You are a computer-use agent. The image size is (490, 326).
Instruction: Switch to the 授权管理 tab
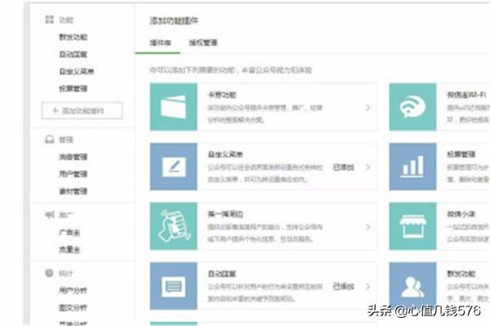tap(203, 42)
